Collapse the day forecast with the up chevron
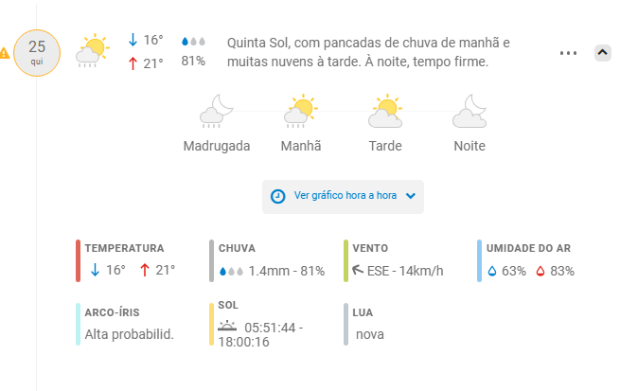This screenshot has width=620, height=391. 603,53
